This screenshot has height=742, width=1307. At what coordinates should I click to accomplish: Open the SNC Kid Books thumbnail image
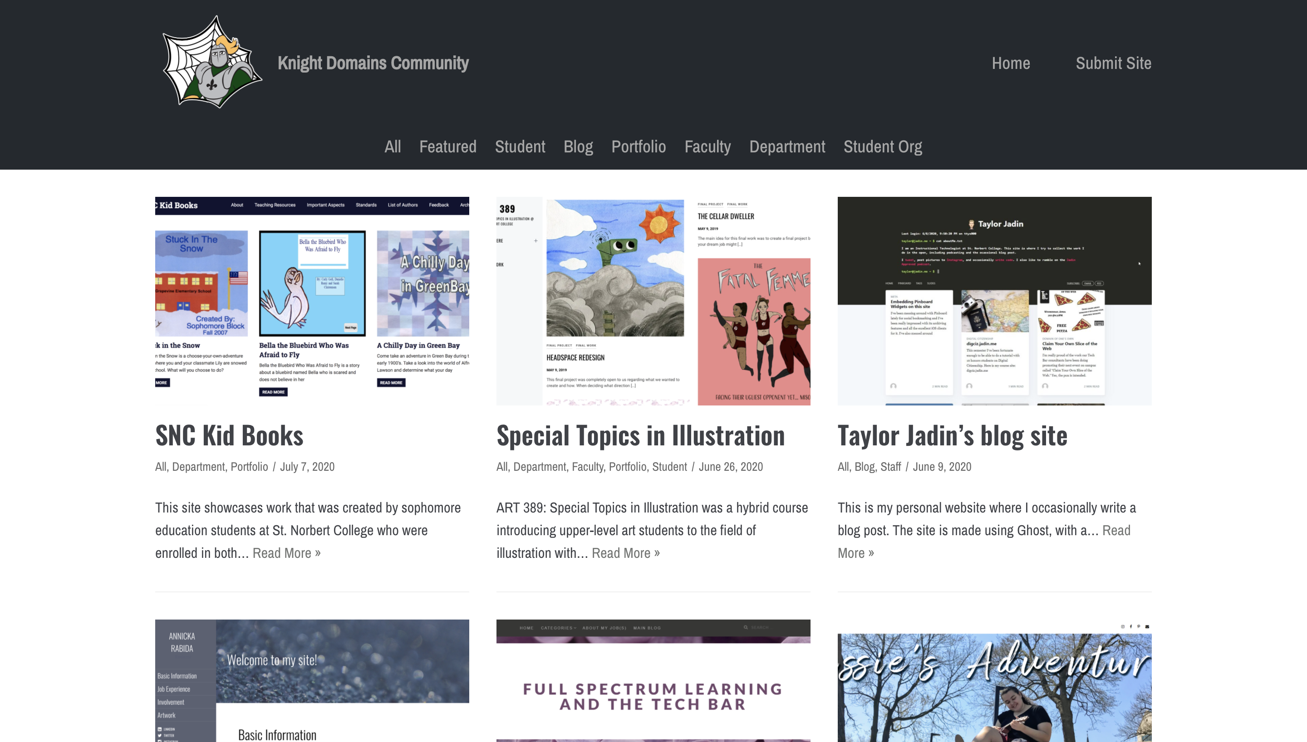312,301
